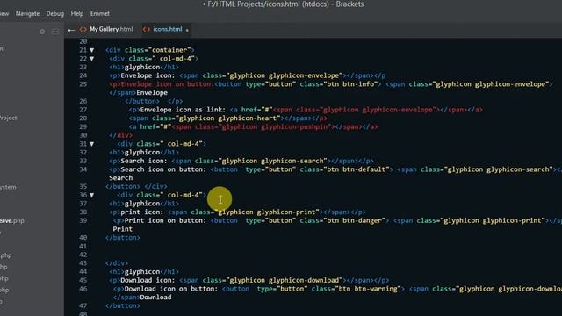562x316 pixels.
Task: Click "print icon:" text on line 38
Action: click(x=142, y=212)
